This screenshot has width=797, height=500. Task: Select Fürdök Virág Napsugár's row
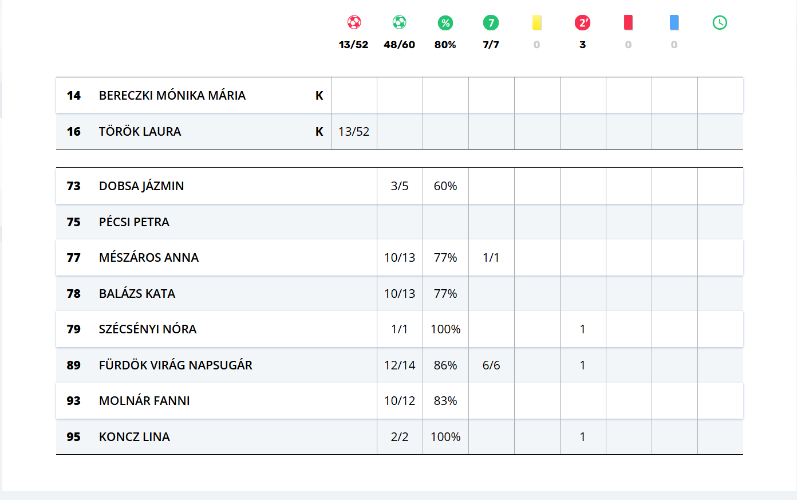(175, 365)
